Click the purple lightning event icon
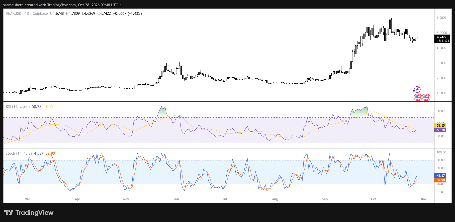The image size is (455, 222). pyautogui.click(x=417, y=89)
